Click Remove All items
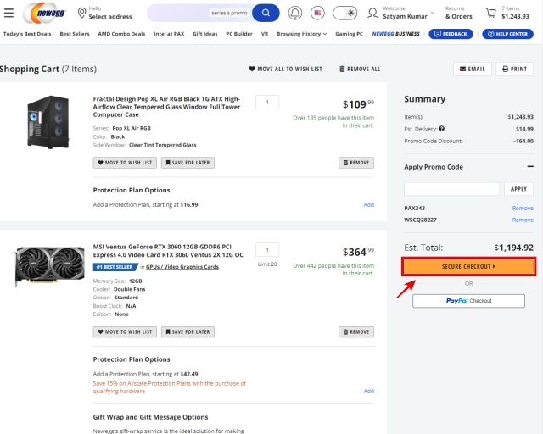The image size is (543, 434). point(360,69)
